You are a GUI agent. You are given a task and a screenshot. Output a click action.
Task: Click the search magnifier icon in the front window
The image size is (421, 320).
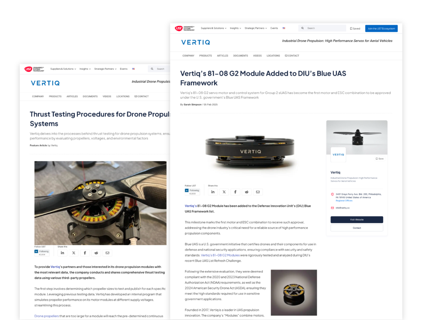click(302, 28)
